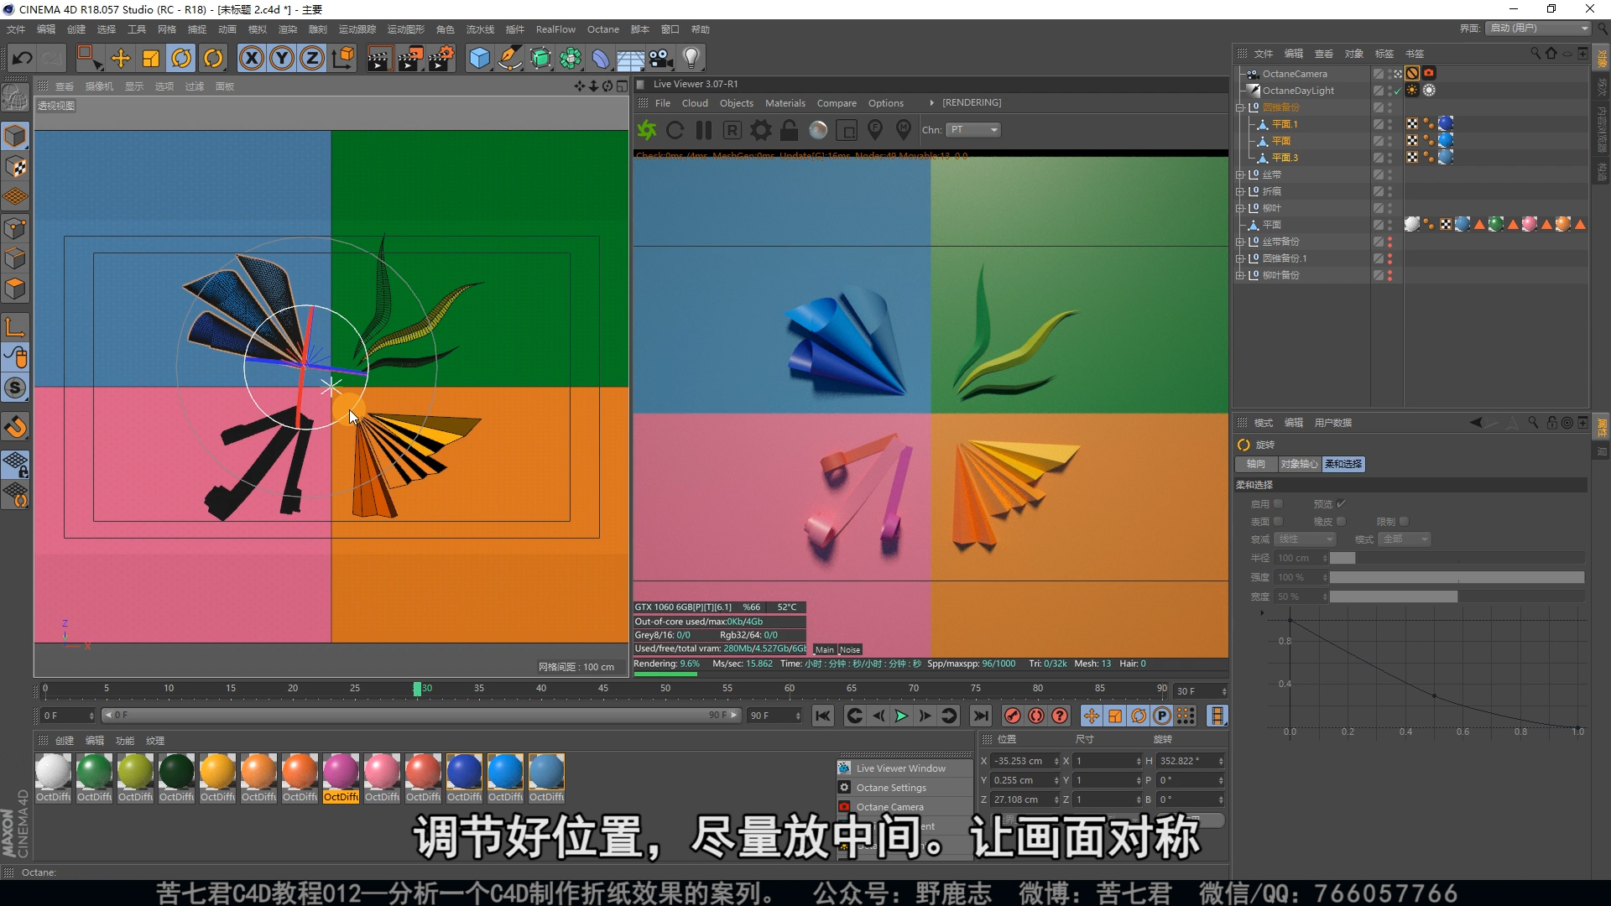Screen dimensions: 1611x906
Task: Open the Pen spline tool
Action: (x=509, y=58)
